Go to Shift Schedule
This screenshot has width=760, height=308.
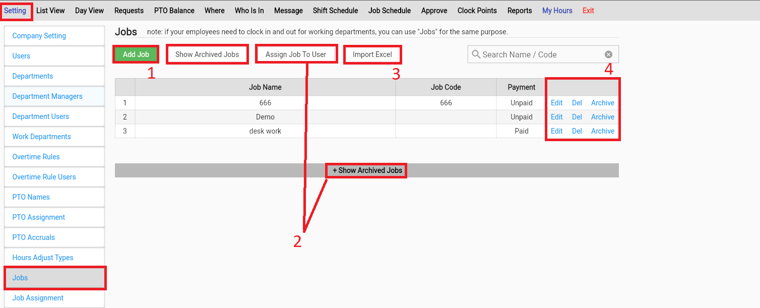pyautogui.click(x=335, y=11)
